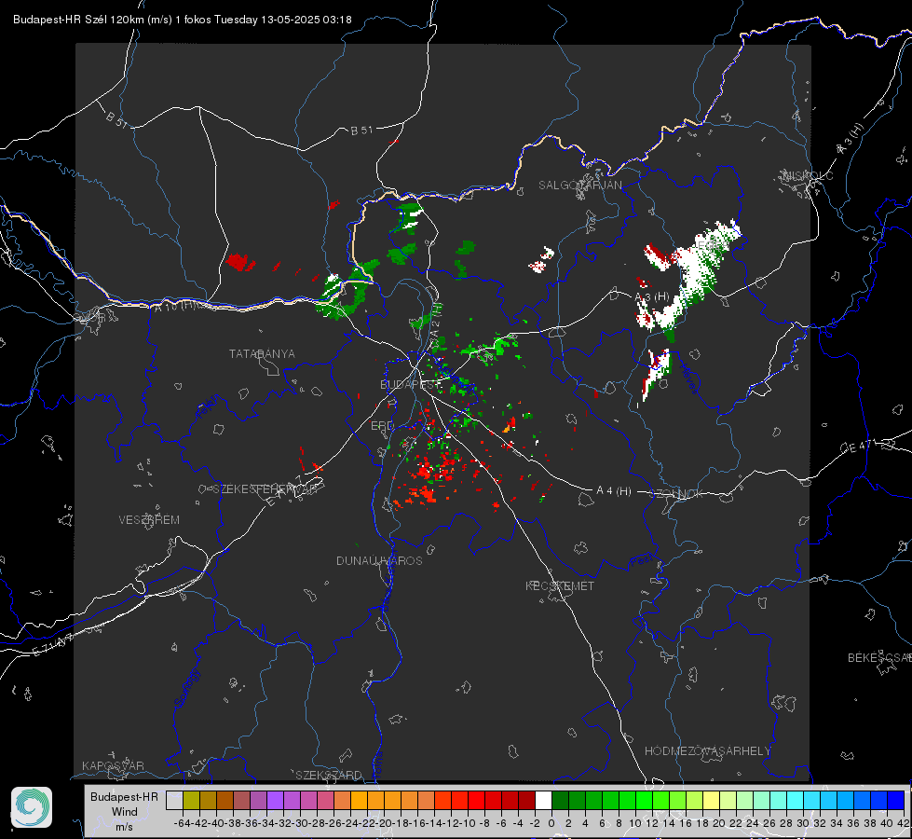Screen dimensions: 912x839
Task: Click the HÓDMEZŐVÁSÁRHELY city label
Action: point(707,751)
